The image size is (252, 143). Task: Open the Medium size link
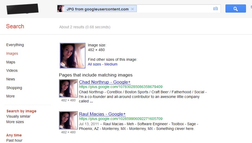[x=111, y=64]
